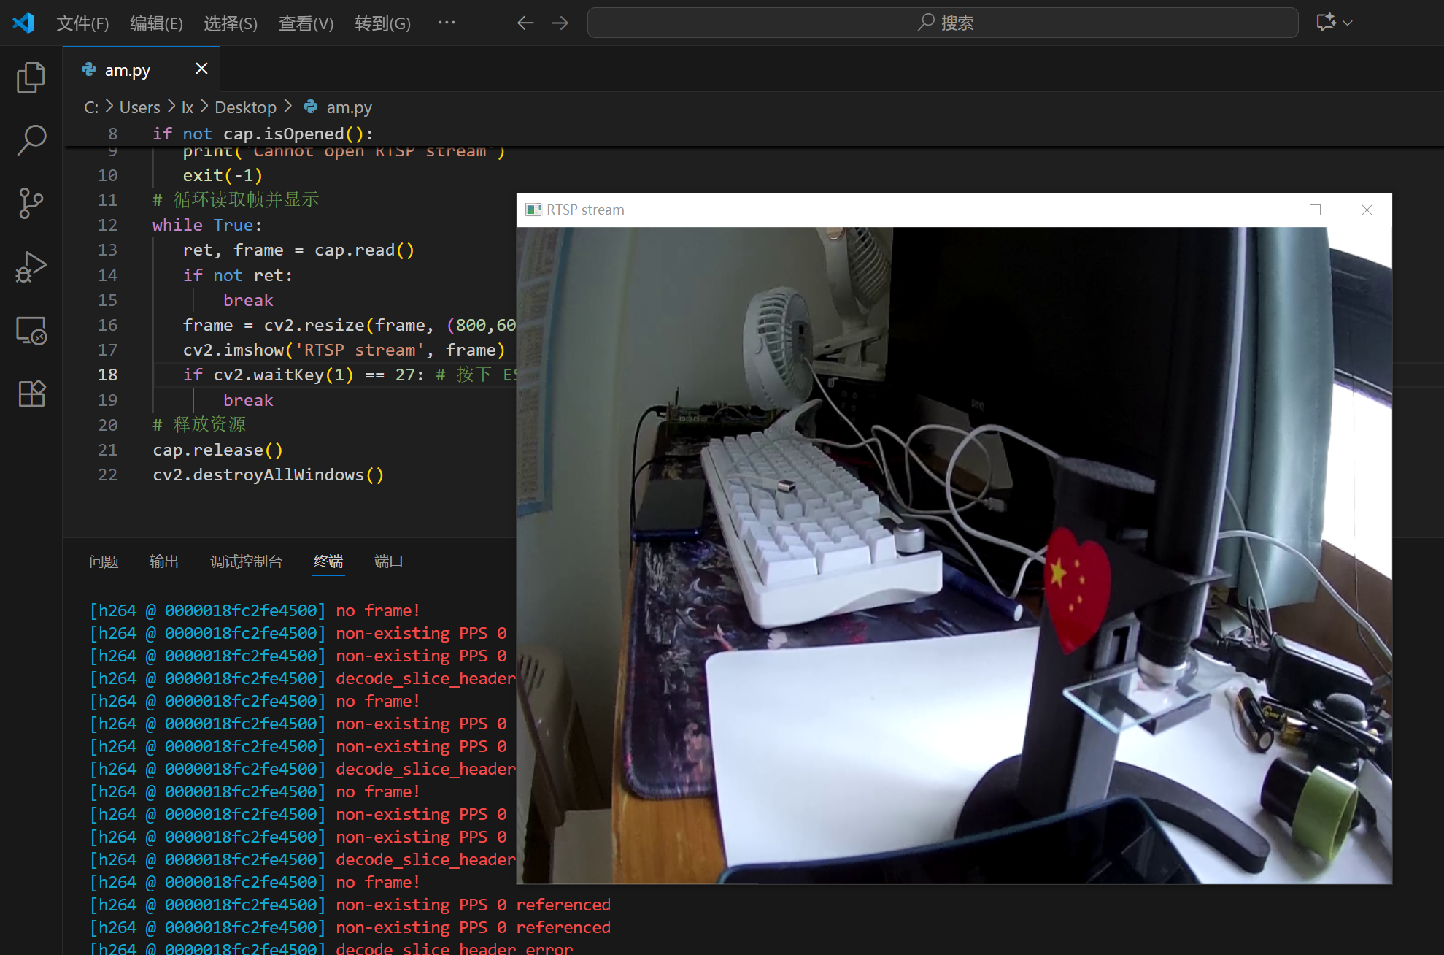Switch to the 调试控制台 panel tab
Image resolution: width=1444 pixels, height=955 pixels.
(x=246, y=561)
